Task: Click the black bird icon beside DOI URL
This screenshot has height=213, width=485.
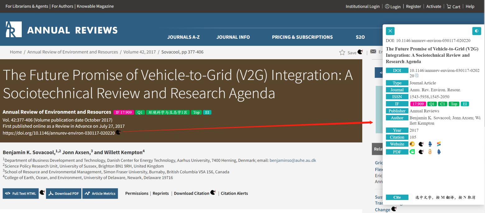Action: click(118, 133)
